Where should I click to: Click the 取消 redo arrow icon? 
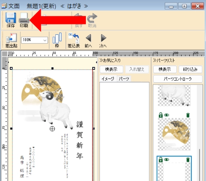click(92, 18)
